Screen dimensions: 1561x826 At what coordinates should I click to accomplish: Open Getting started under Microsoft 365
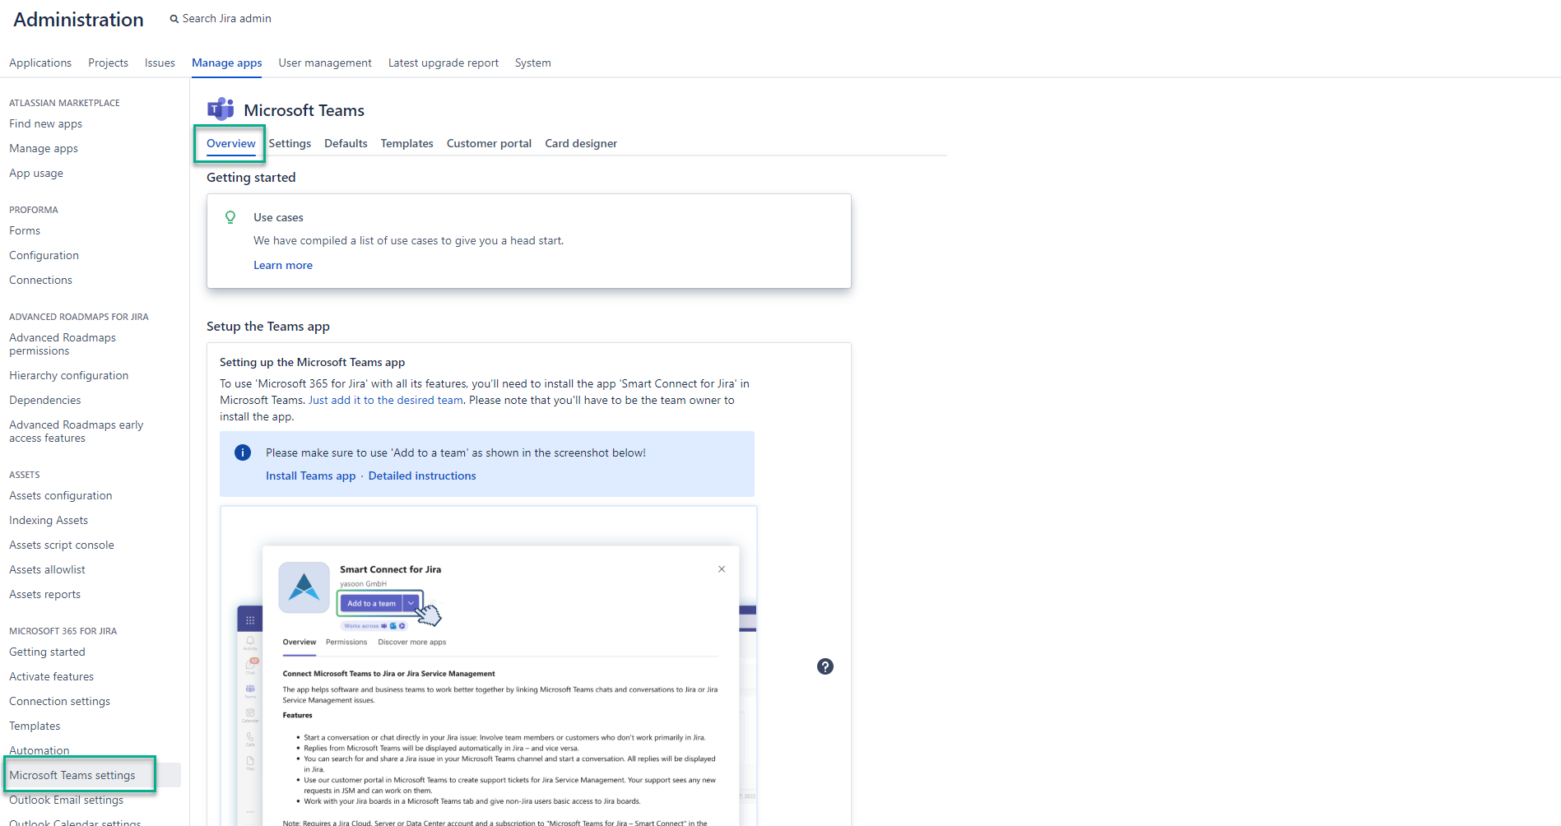[x=47, y=652]
